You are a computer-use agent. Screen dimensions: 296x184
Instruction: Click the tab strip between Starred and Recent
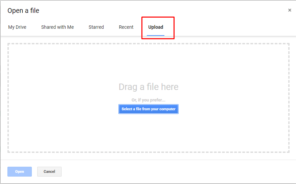tap(111, 27)
